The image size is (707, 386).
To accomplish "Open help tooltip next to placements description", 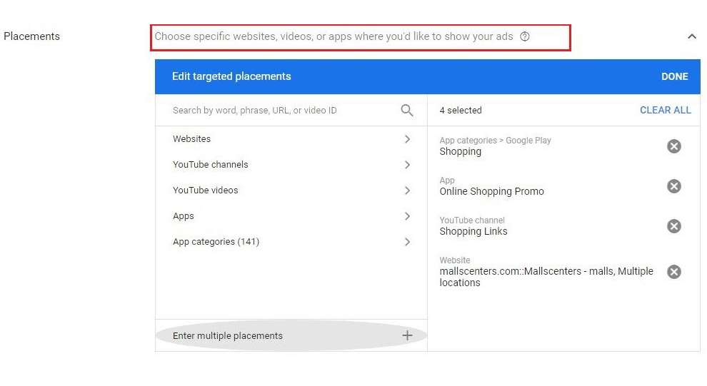I will point(524,36).
